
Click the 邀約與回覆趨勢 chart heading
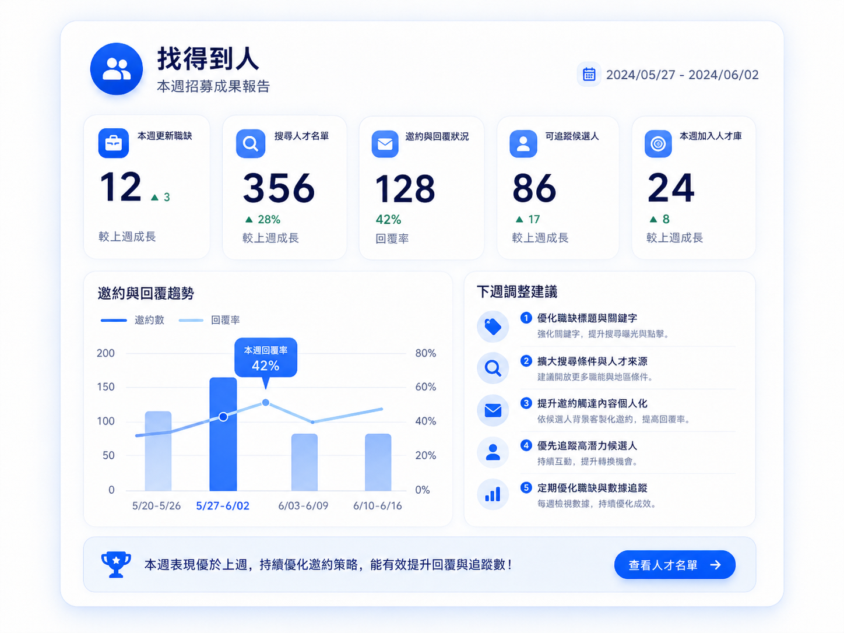click(146, 293)
